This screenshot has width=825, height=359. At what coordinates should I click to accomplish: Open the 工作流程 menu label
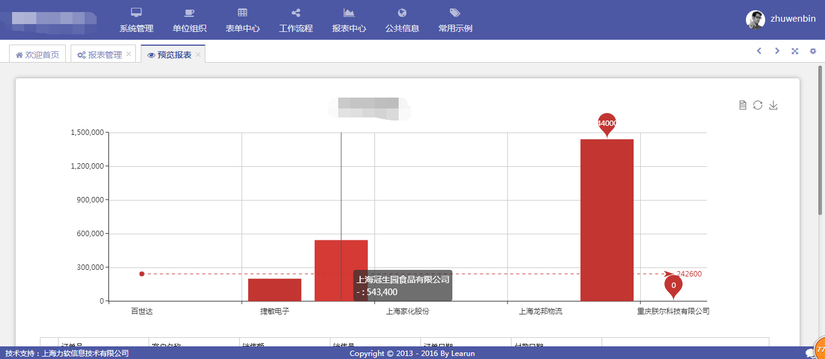[x=296, y=28]
